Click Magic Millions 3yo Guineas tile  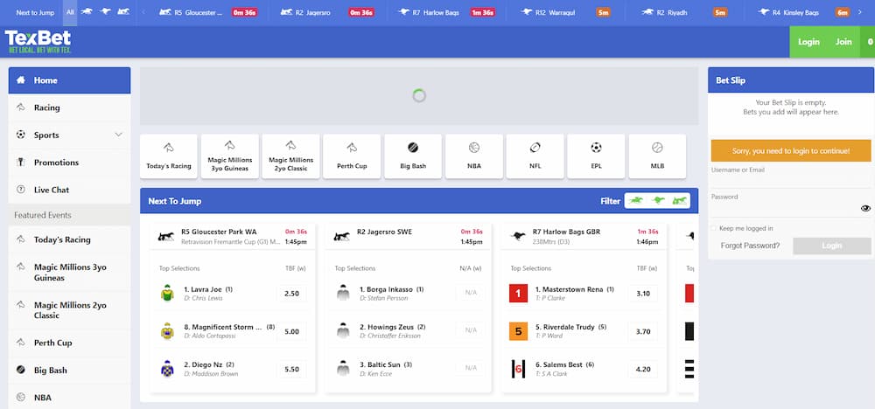pos(230,156)
